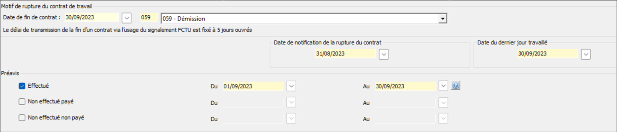The height and width of the screenshot is (132, 617).
Task: Click the Date de fin de contrat field 30/09/2023
Action: 92,17
